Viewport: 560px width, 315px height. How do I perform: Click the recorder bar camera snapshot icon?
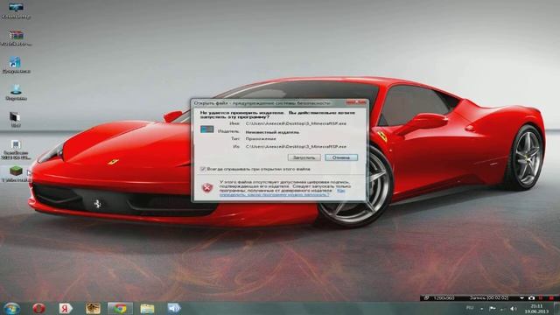click(531, 297)
